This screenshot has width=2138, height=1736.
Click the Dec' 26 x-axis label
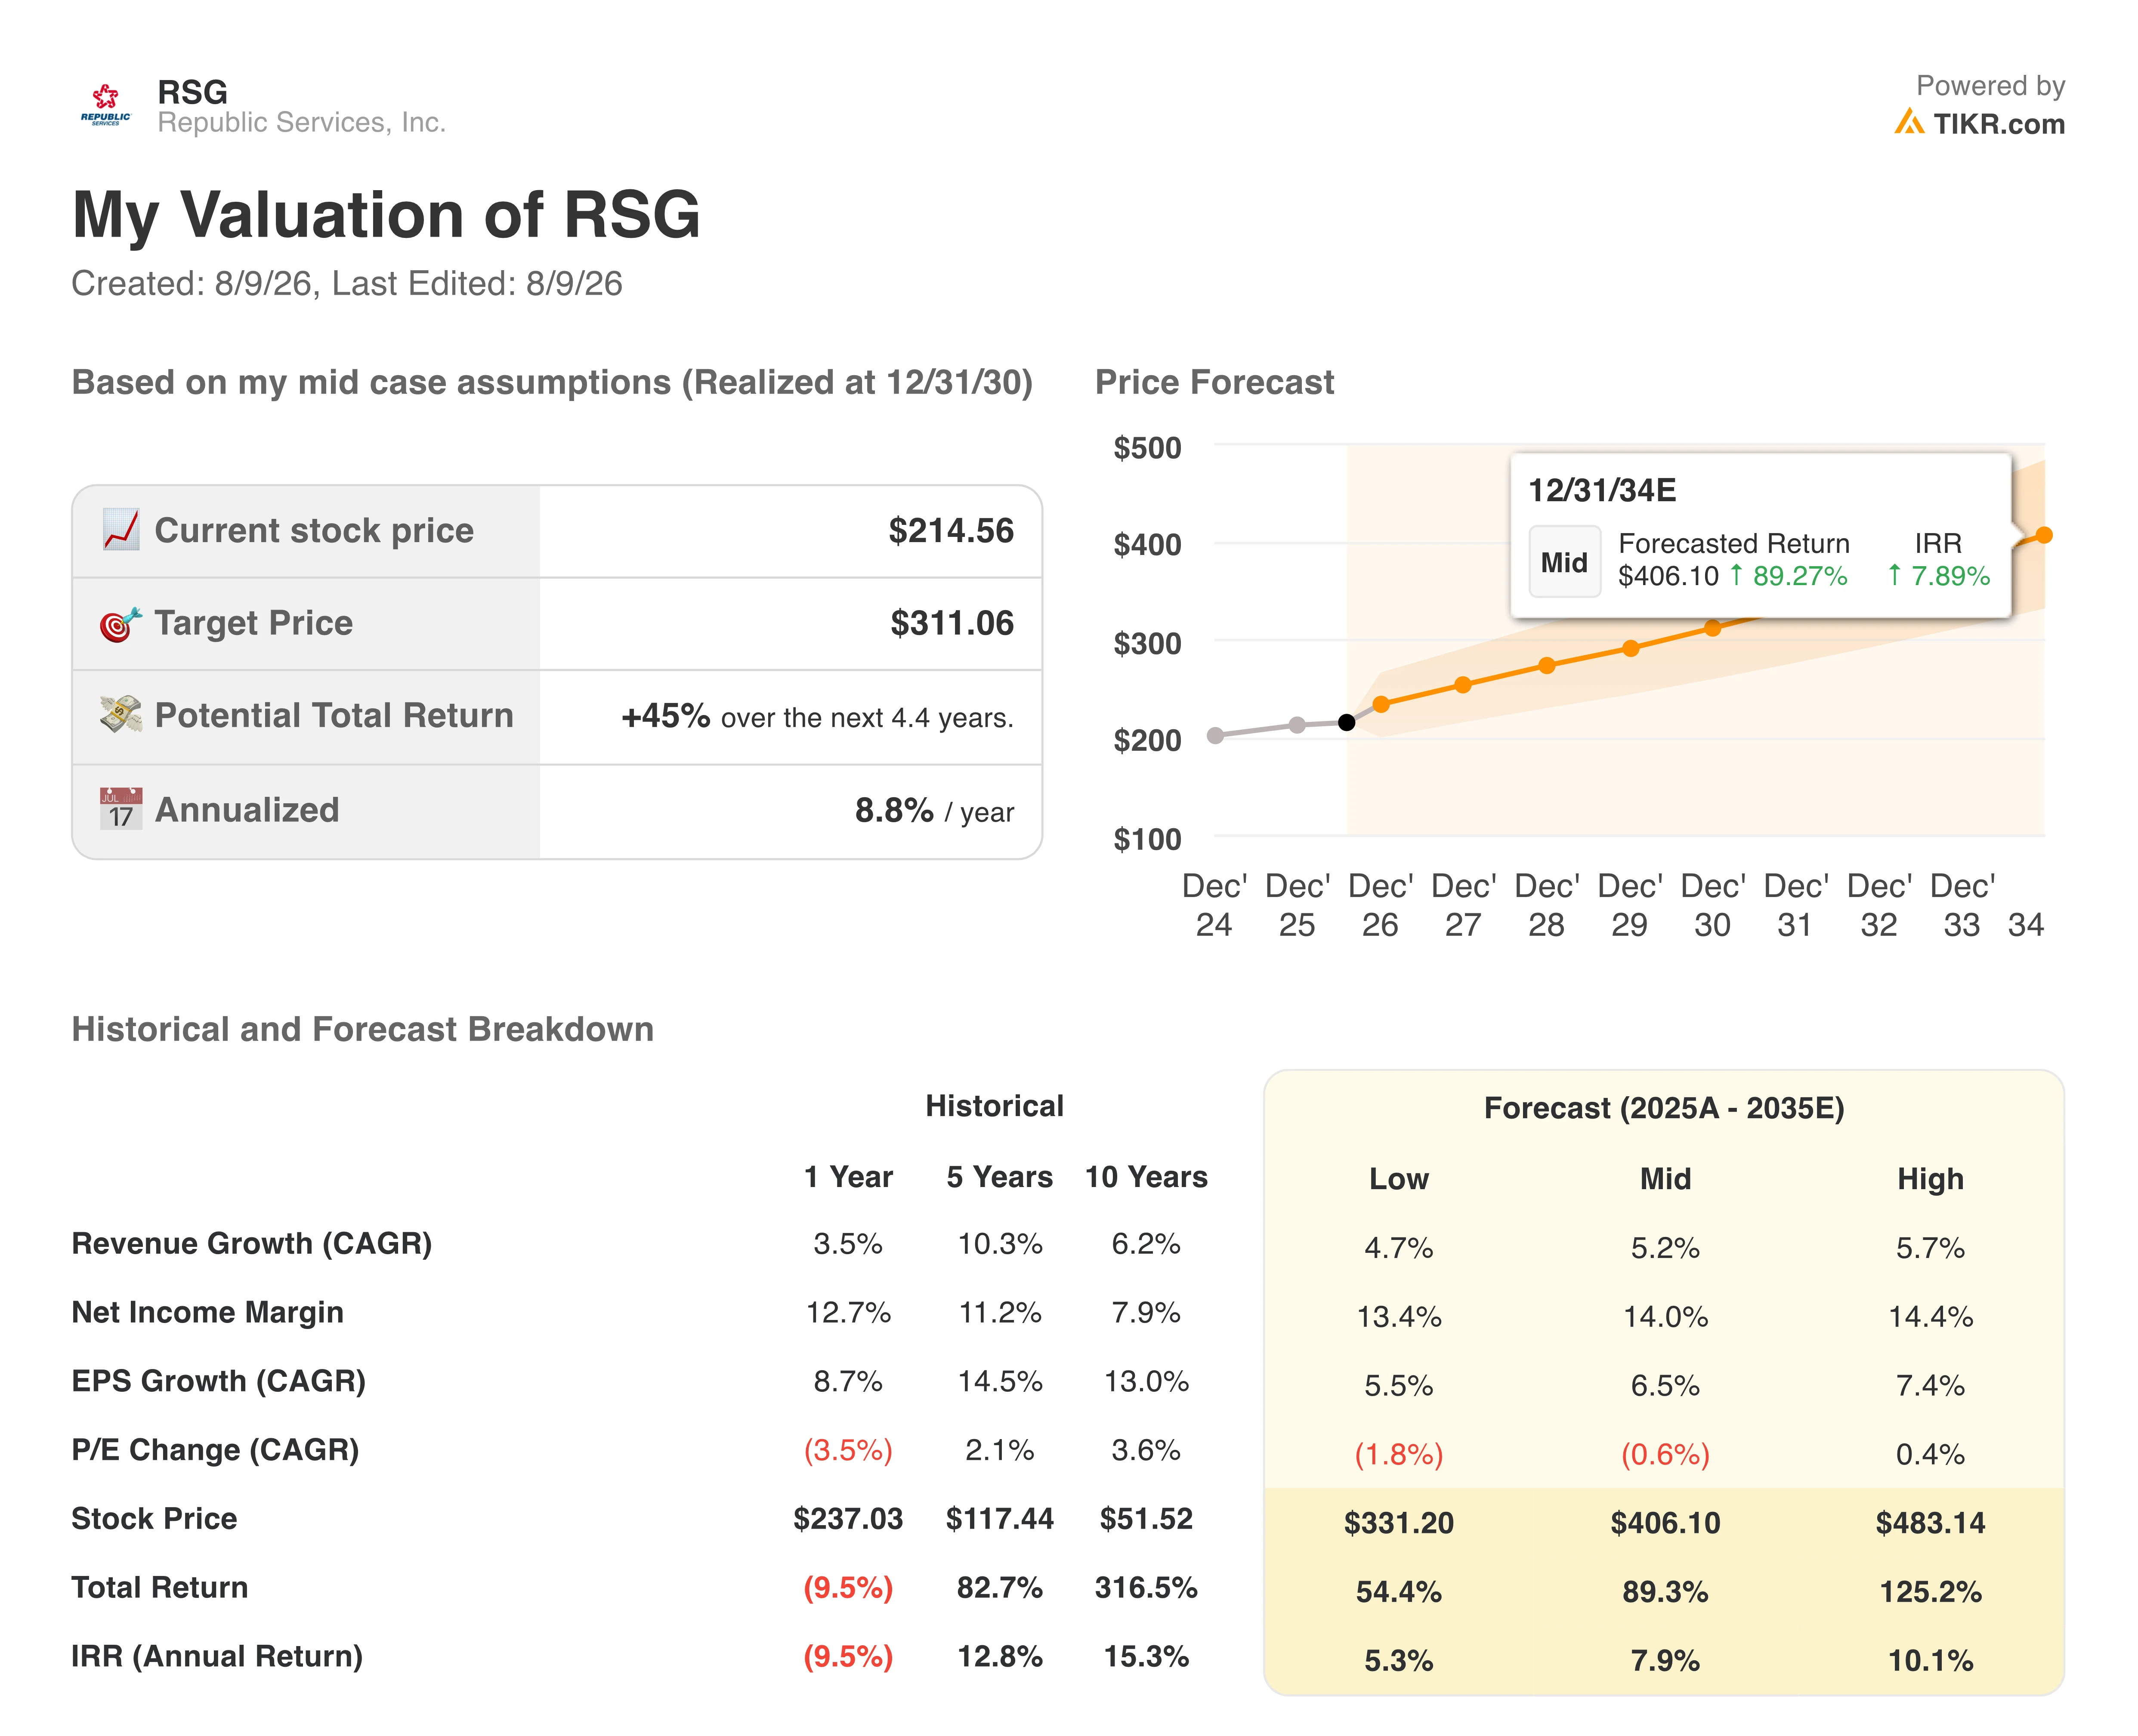coord(1380,905)
